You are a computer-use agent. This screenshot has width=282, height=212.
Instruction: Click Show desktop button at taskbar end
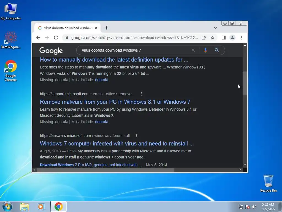[x=280, y=206]
